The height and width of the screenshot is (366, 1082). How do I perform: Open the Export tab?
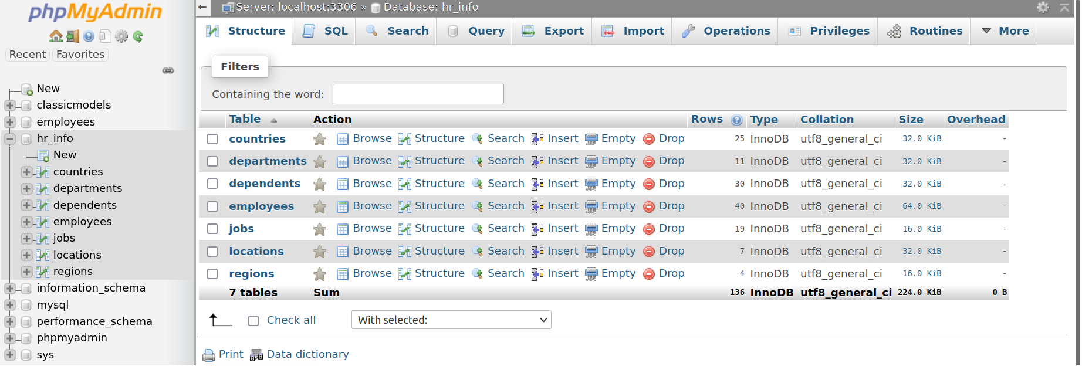pyautogui.click(x=553, y=31)
